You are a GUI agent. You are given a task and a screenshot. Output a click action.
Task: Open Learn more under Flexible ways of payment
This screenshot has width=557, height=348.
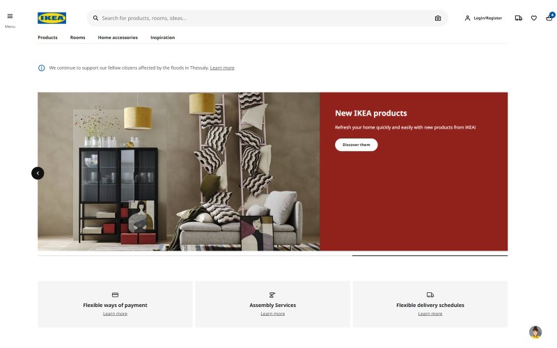115,314
